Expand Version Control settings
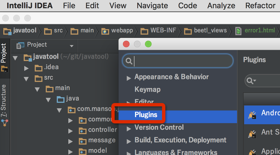The image size is (280, 155). point(129,129)
